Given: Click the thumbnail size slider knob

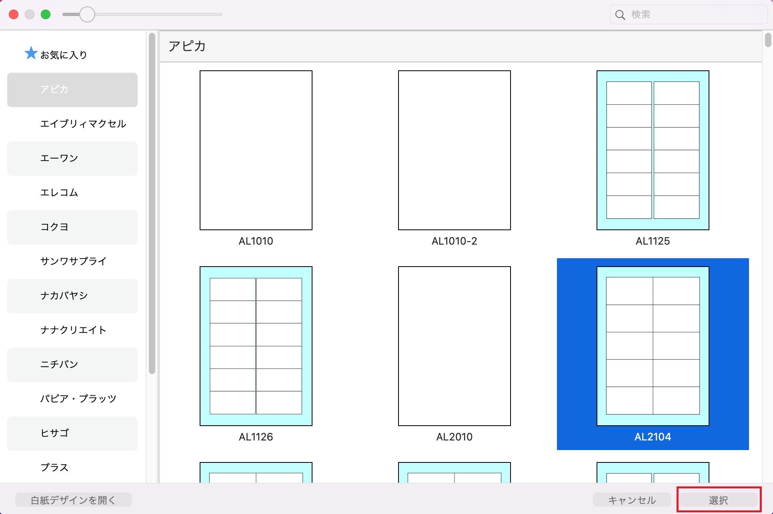Looking at the screenshot, I should coord(87,14).
